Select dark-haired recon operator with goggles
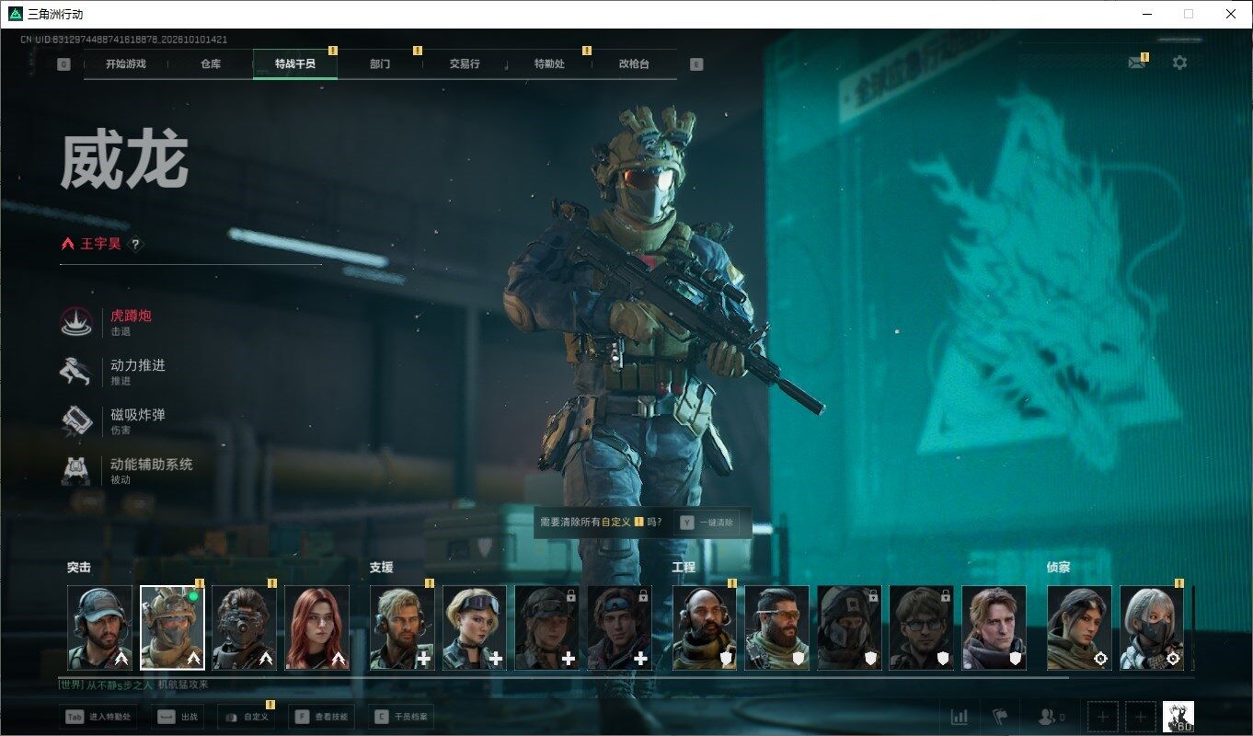The image size is (1253, 736). pyautogui.click(x=1079, y=627)
